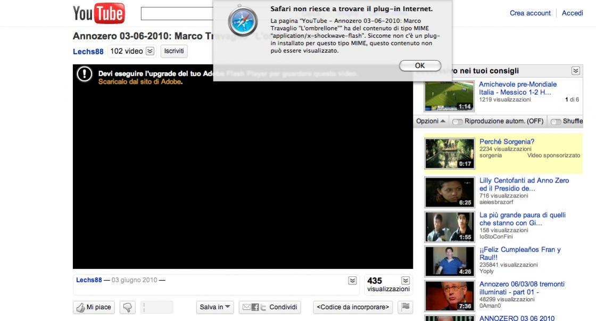Click the Safari compass icon in dialog
Screen dimensions: 596x321
243,21
